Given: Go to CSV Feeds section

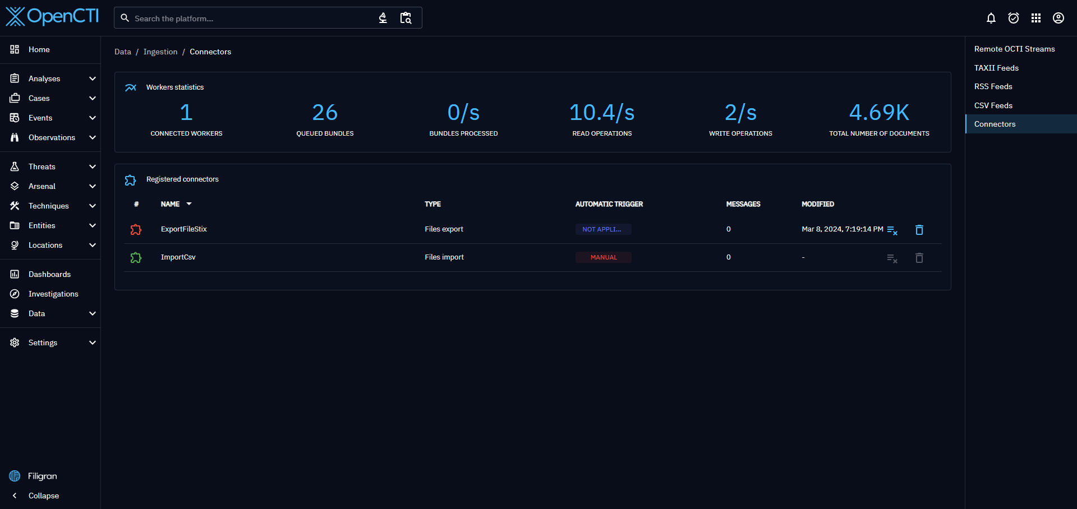Looking at the screenshot, I should click(993, 105).
